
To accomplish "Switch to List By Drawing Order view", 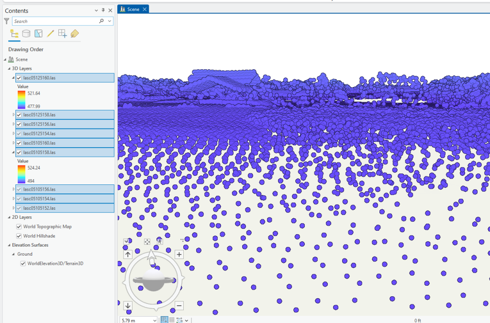I will 14,33.
